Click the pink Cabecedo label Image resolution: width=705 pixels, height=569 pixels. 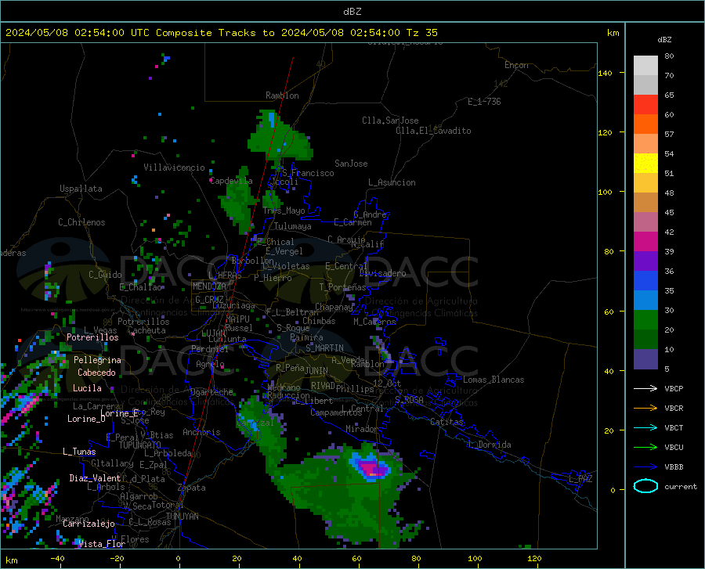[96, 373]
